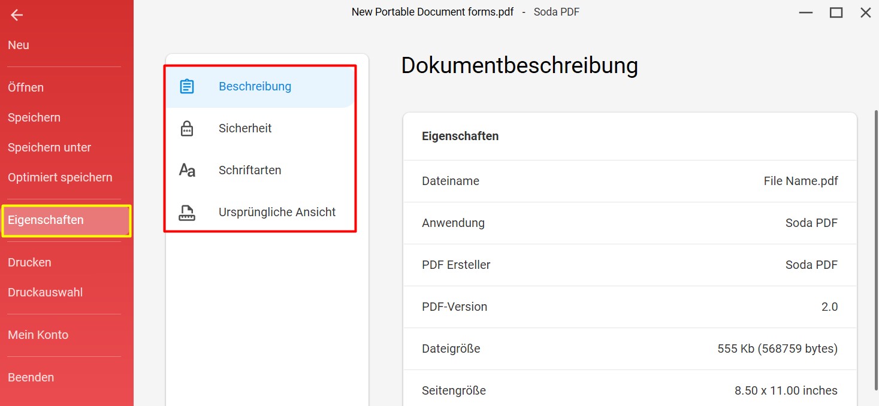Click the Seitengröße label

454,390
